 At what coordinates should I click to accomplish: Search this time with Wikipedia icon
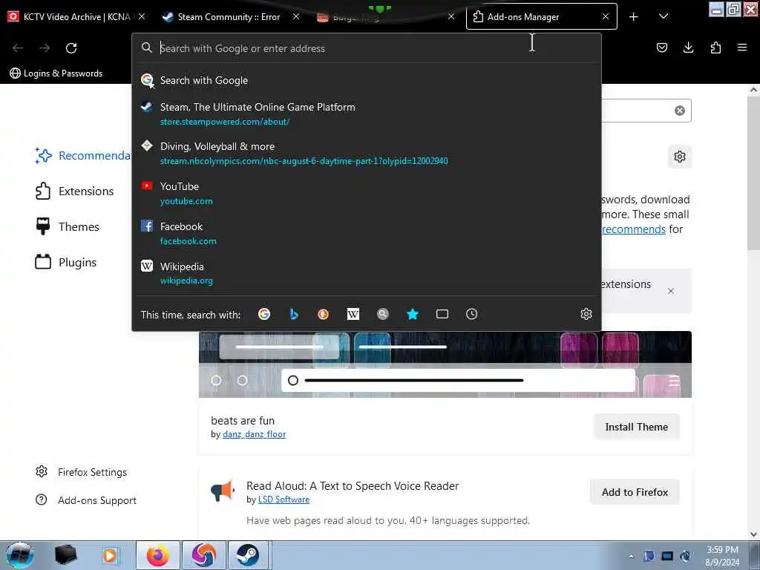pyautogui.click(x=353, y=314)
